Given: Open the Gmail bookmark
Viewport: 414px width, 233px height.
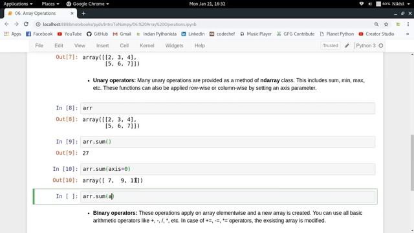Looking at the screenshot, I should 122,34.
